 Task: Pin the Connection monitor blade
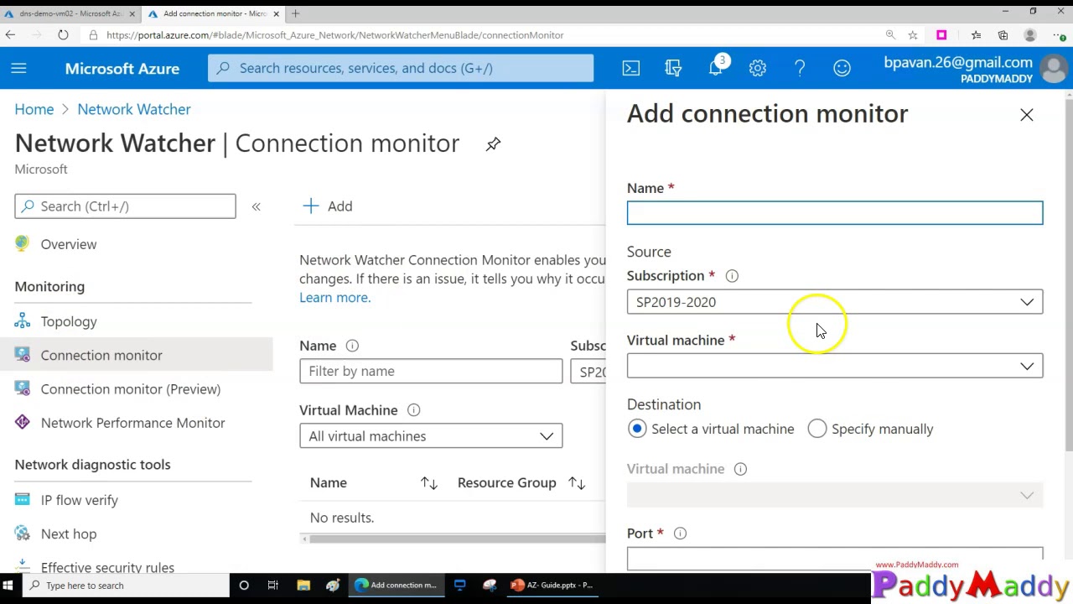point(493,144)
